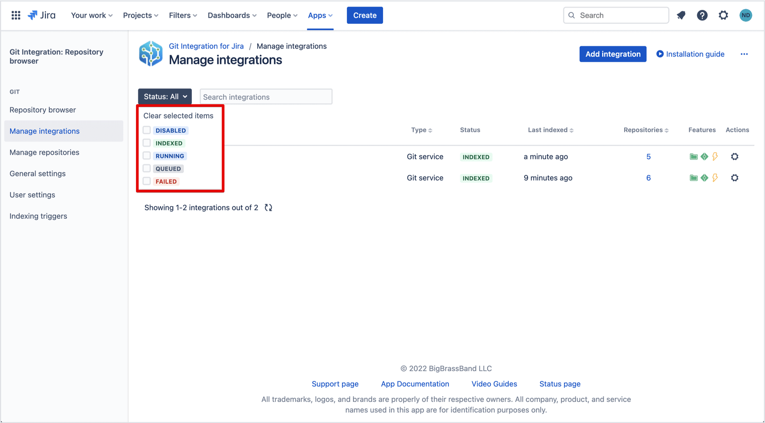Expand the Your work menu
765x423 pixels.
coord(92,15)
